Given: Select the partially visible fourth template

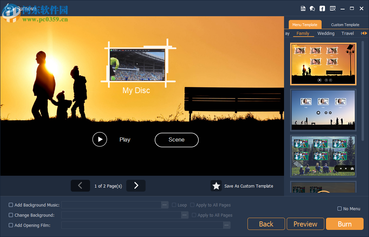Looking at the screenshot, I should 323,187.
